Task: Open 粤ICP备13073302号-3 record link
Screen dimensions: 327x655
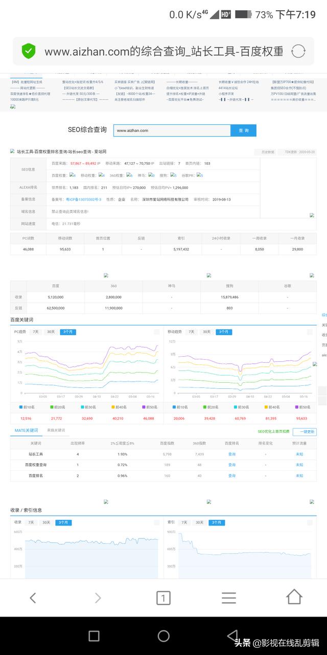Action: point(83,200)
